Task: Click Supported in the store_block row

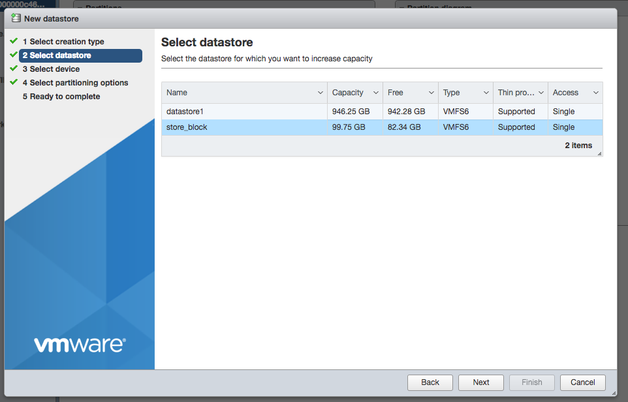Action: pyautogui.click(x=516, y=127)
